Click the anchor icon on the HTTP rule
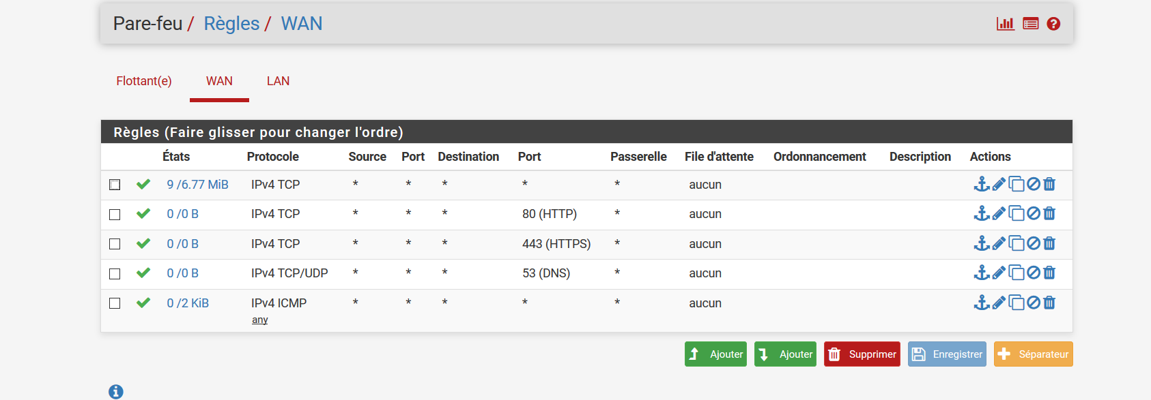This screenshot has height=400, width=1151. point(982,214)
